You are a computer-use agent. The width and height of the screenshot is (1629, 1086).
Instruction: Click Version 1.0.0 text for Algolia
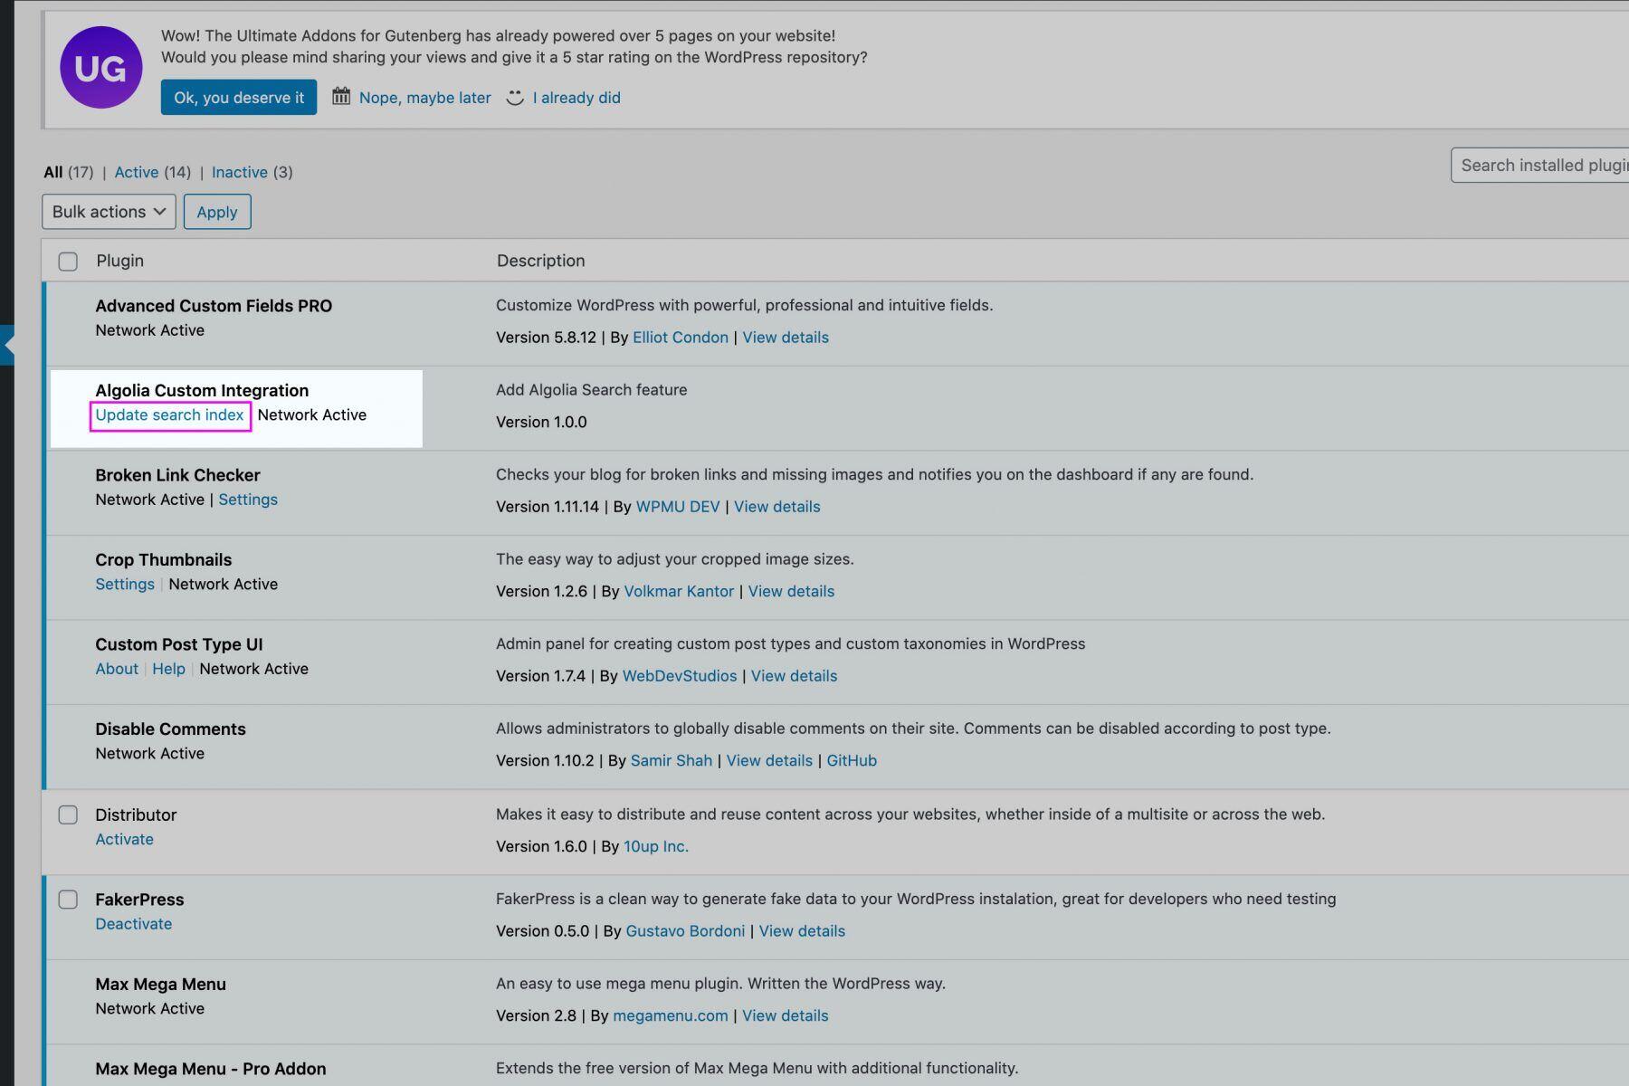[541, 423]
